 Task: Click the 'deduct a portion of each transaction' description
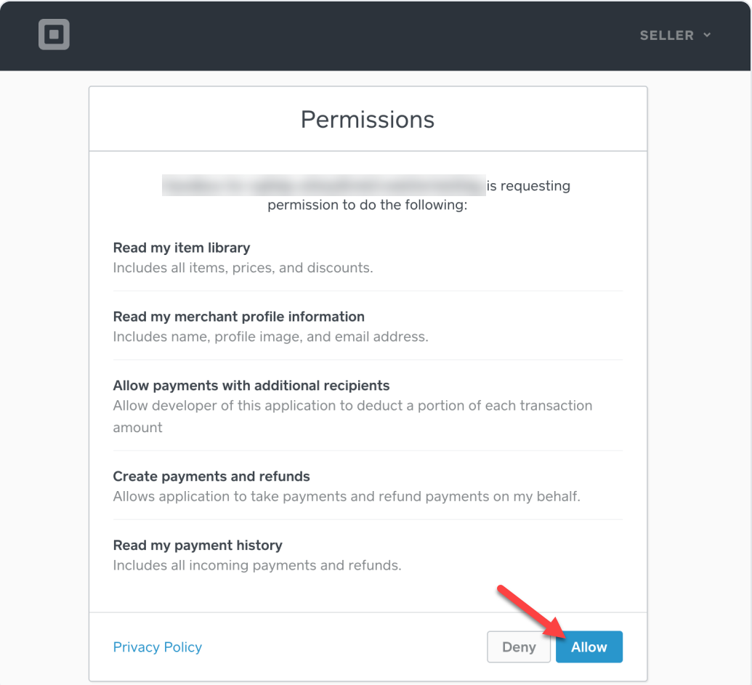point(352,406)
